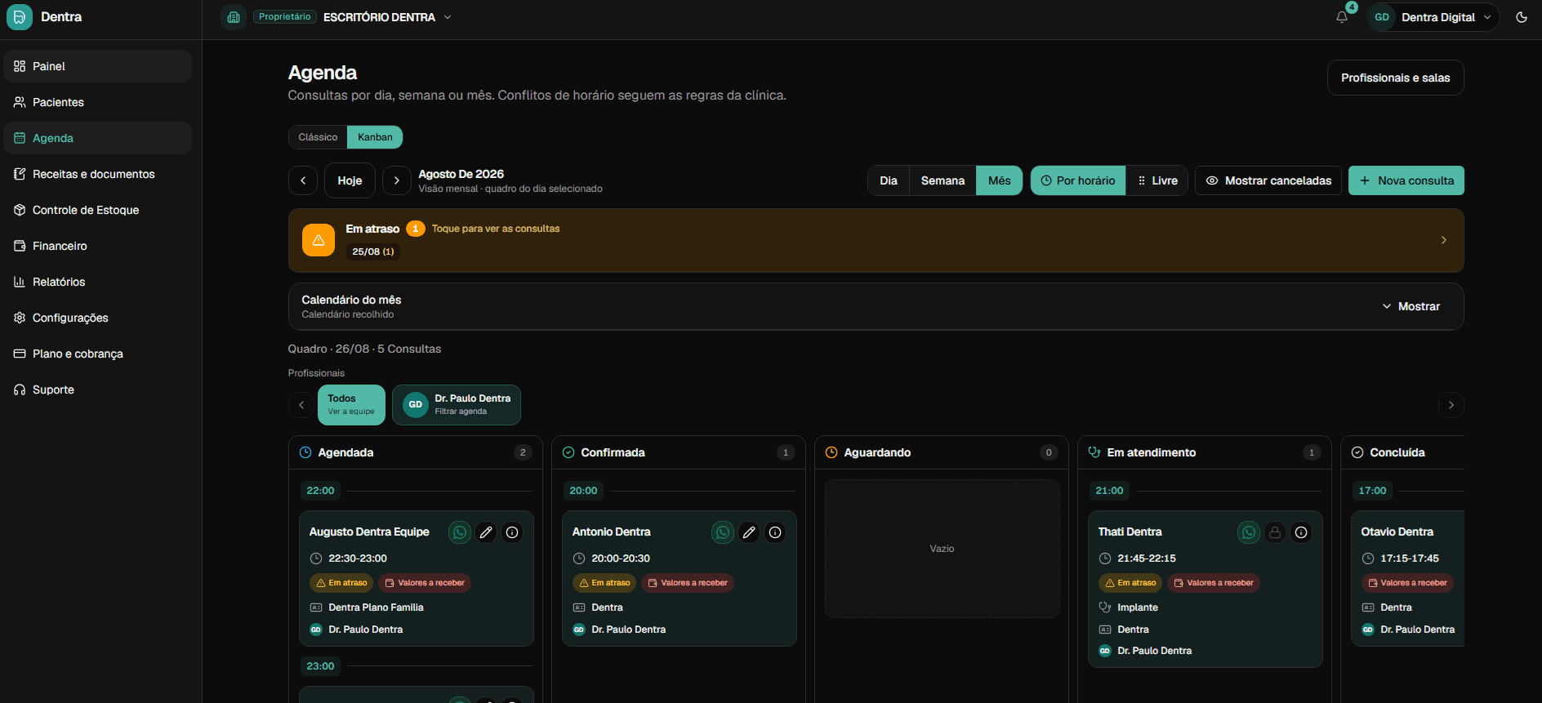The height and width of the screenshot is (703, 1542).
Task: Switch to Semana view tab
Action: [943, 180]
